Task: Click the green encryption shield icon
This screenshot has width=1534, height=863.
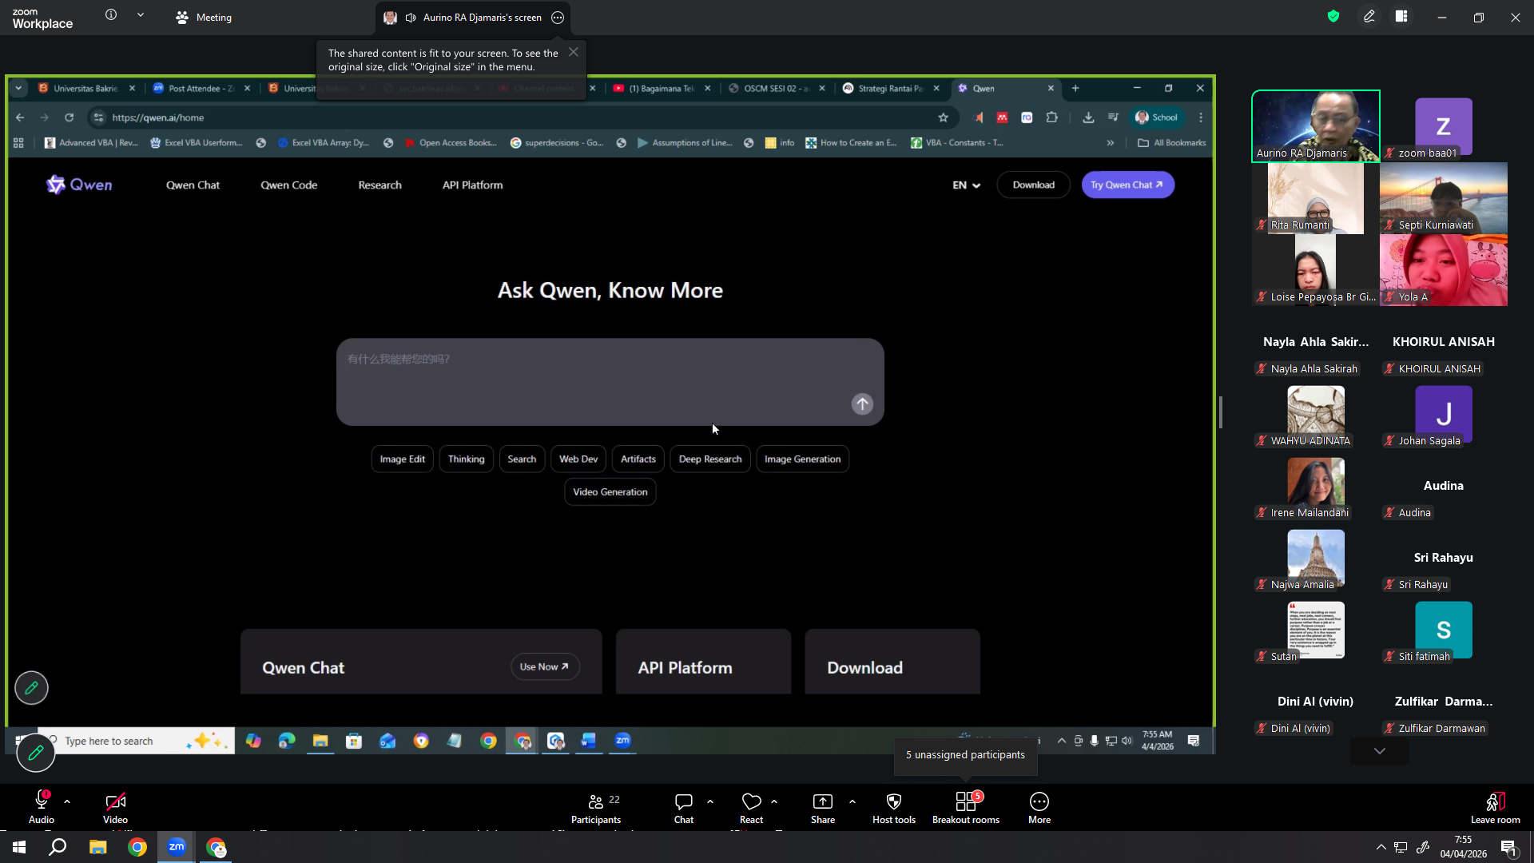Action: pos(1333,16)
